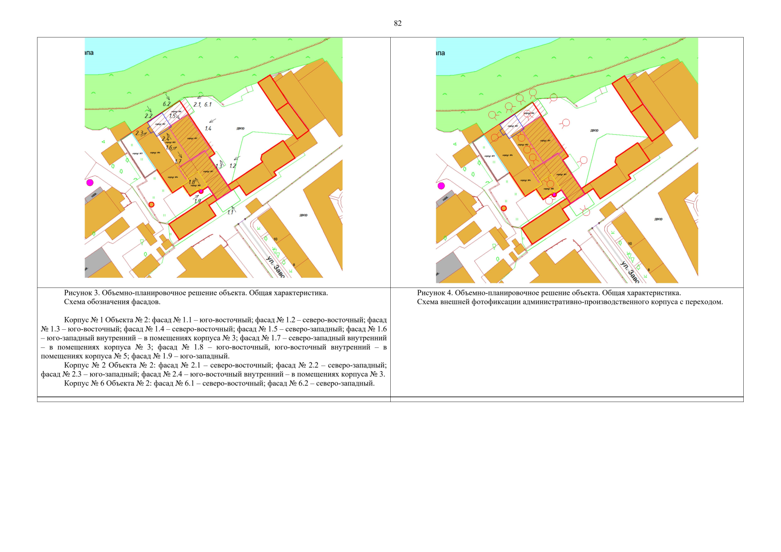Click magenta circle at right map's edge

click(x=441, y=186)
